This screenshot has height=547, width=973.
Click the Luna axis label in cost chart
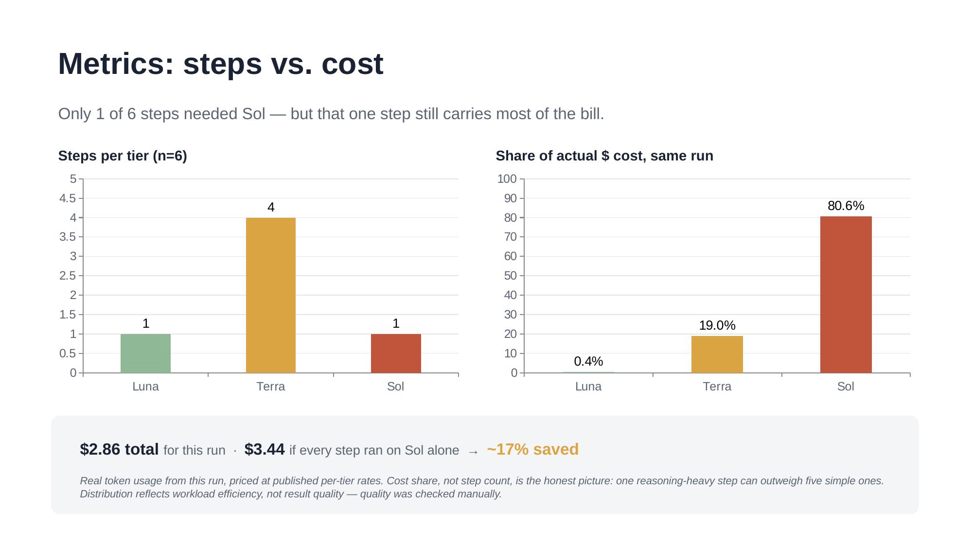point(588,387)
